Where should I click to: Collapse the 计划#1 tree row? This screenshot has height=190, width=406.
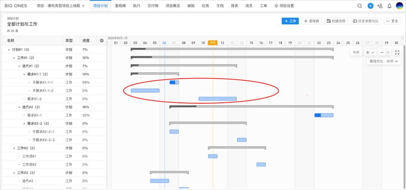coord(9,50)
